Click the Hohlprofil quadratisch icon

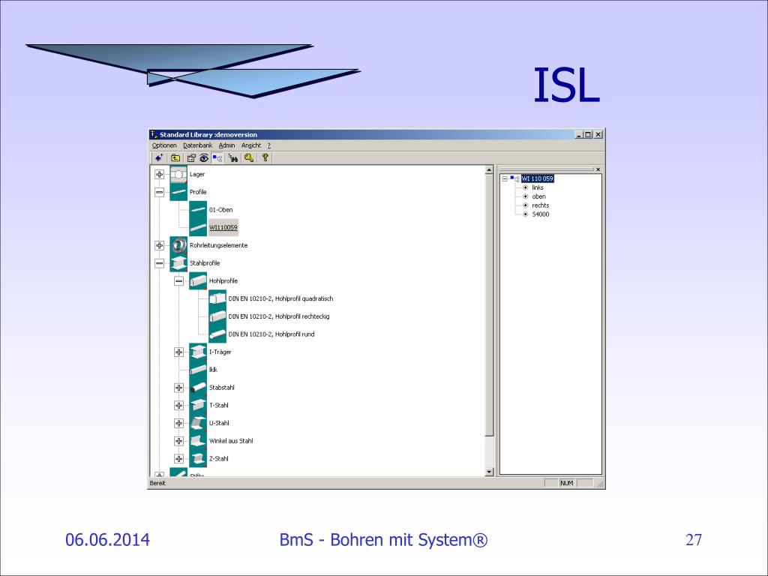click(x=217, y=298)
